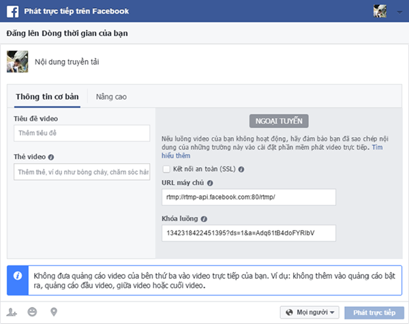Click the Facebook logo icon

point(12,12)
